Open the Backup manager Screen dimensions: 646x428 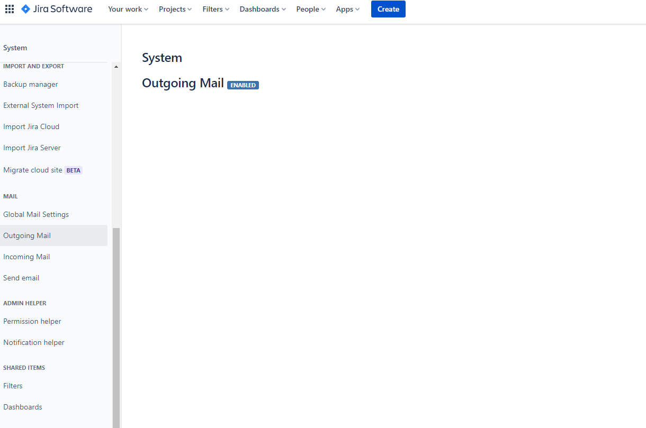pos(30,84)
